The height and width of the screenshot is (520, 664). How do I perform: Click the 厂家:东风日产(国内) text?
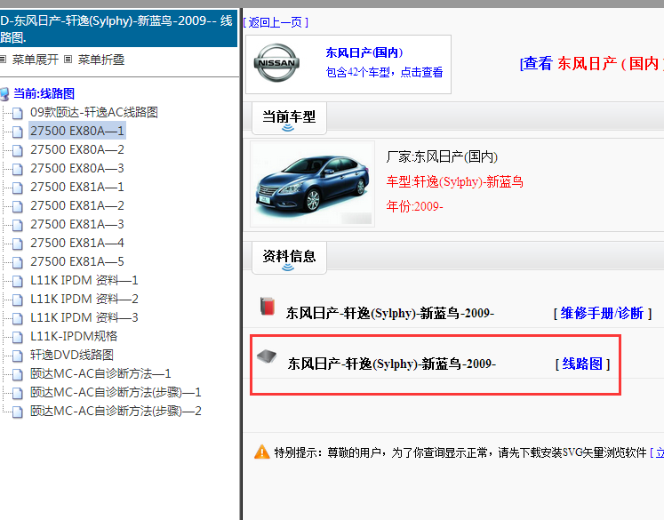(x=442, y=157)
